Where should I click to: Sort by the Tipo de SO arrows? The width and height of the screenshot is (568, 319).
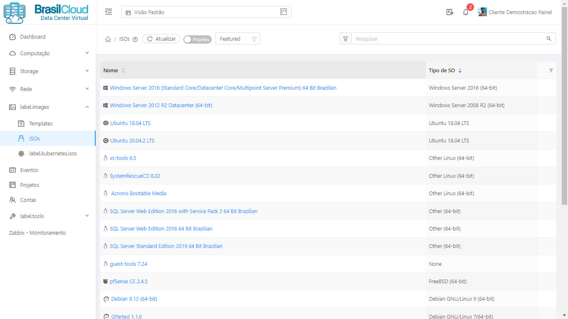click(460, 71)
